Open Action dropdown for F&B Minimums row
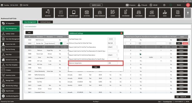Screen dimensions: 192x103 point(182,40)
